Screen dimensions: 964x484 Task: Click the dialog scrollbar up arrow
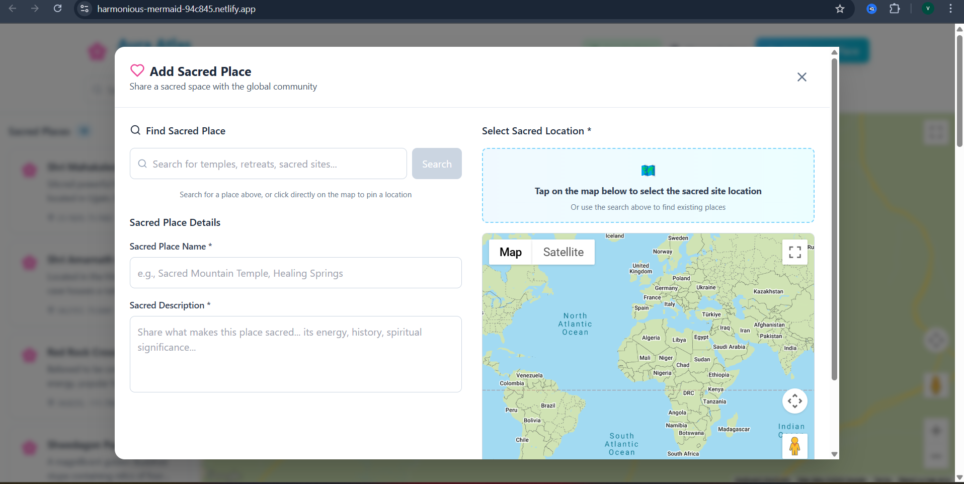834,52
